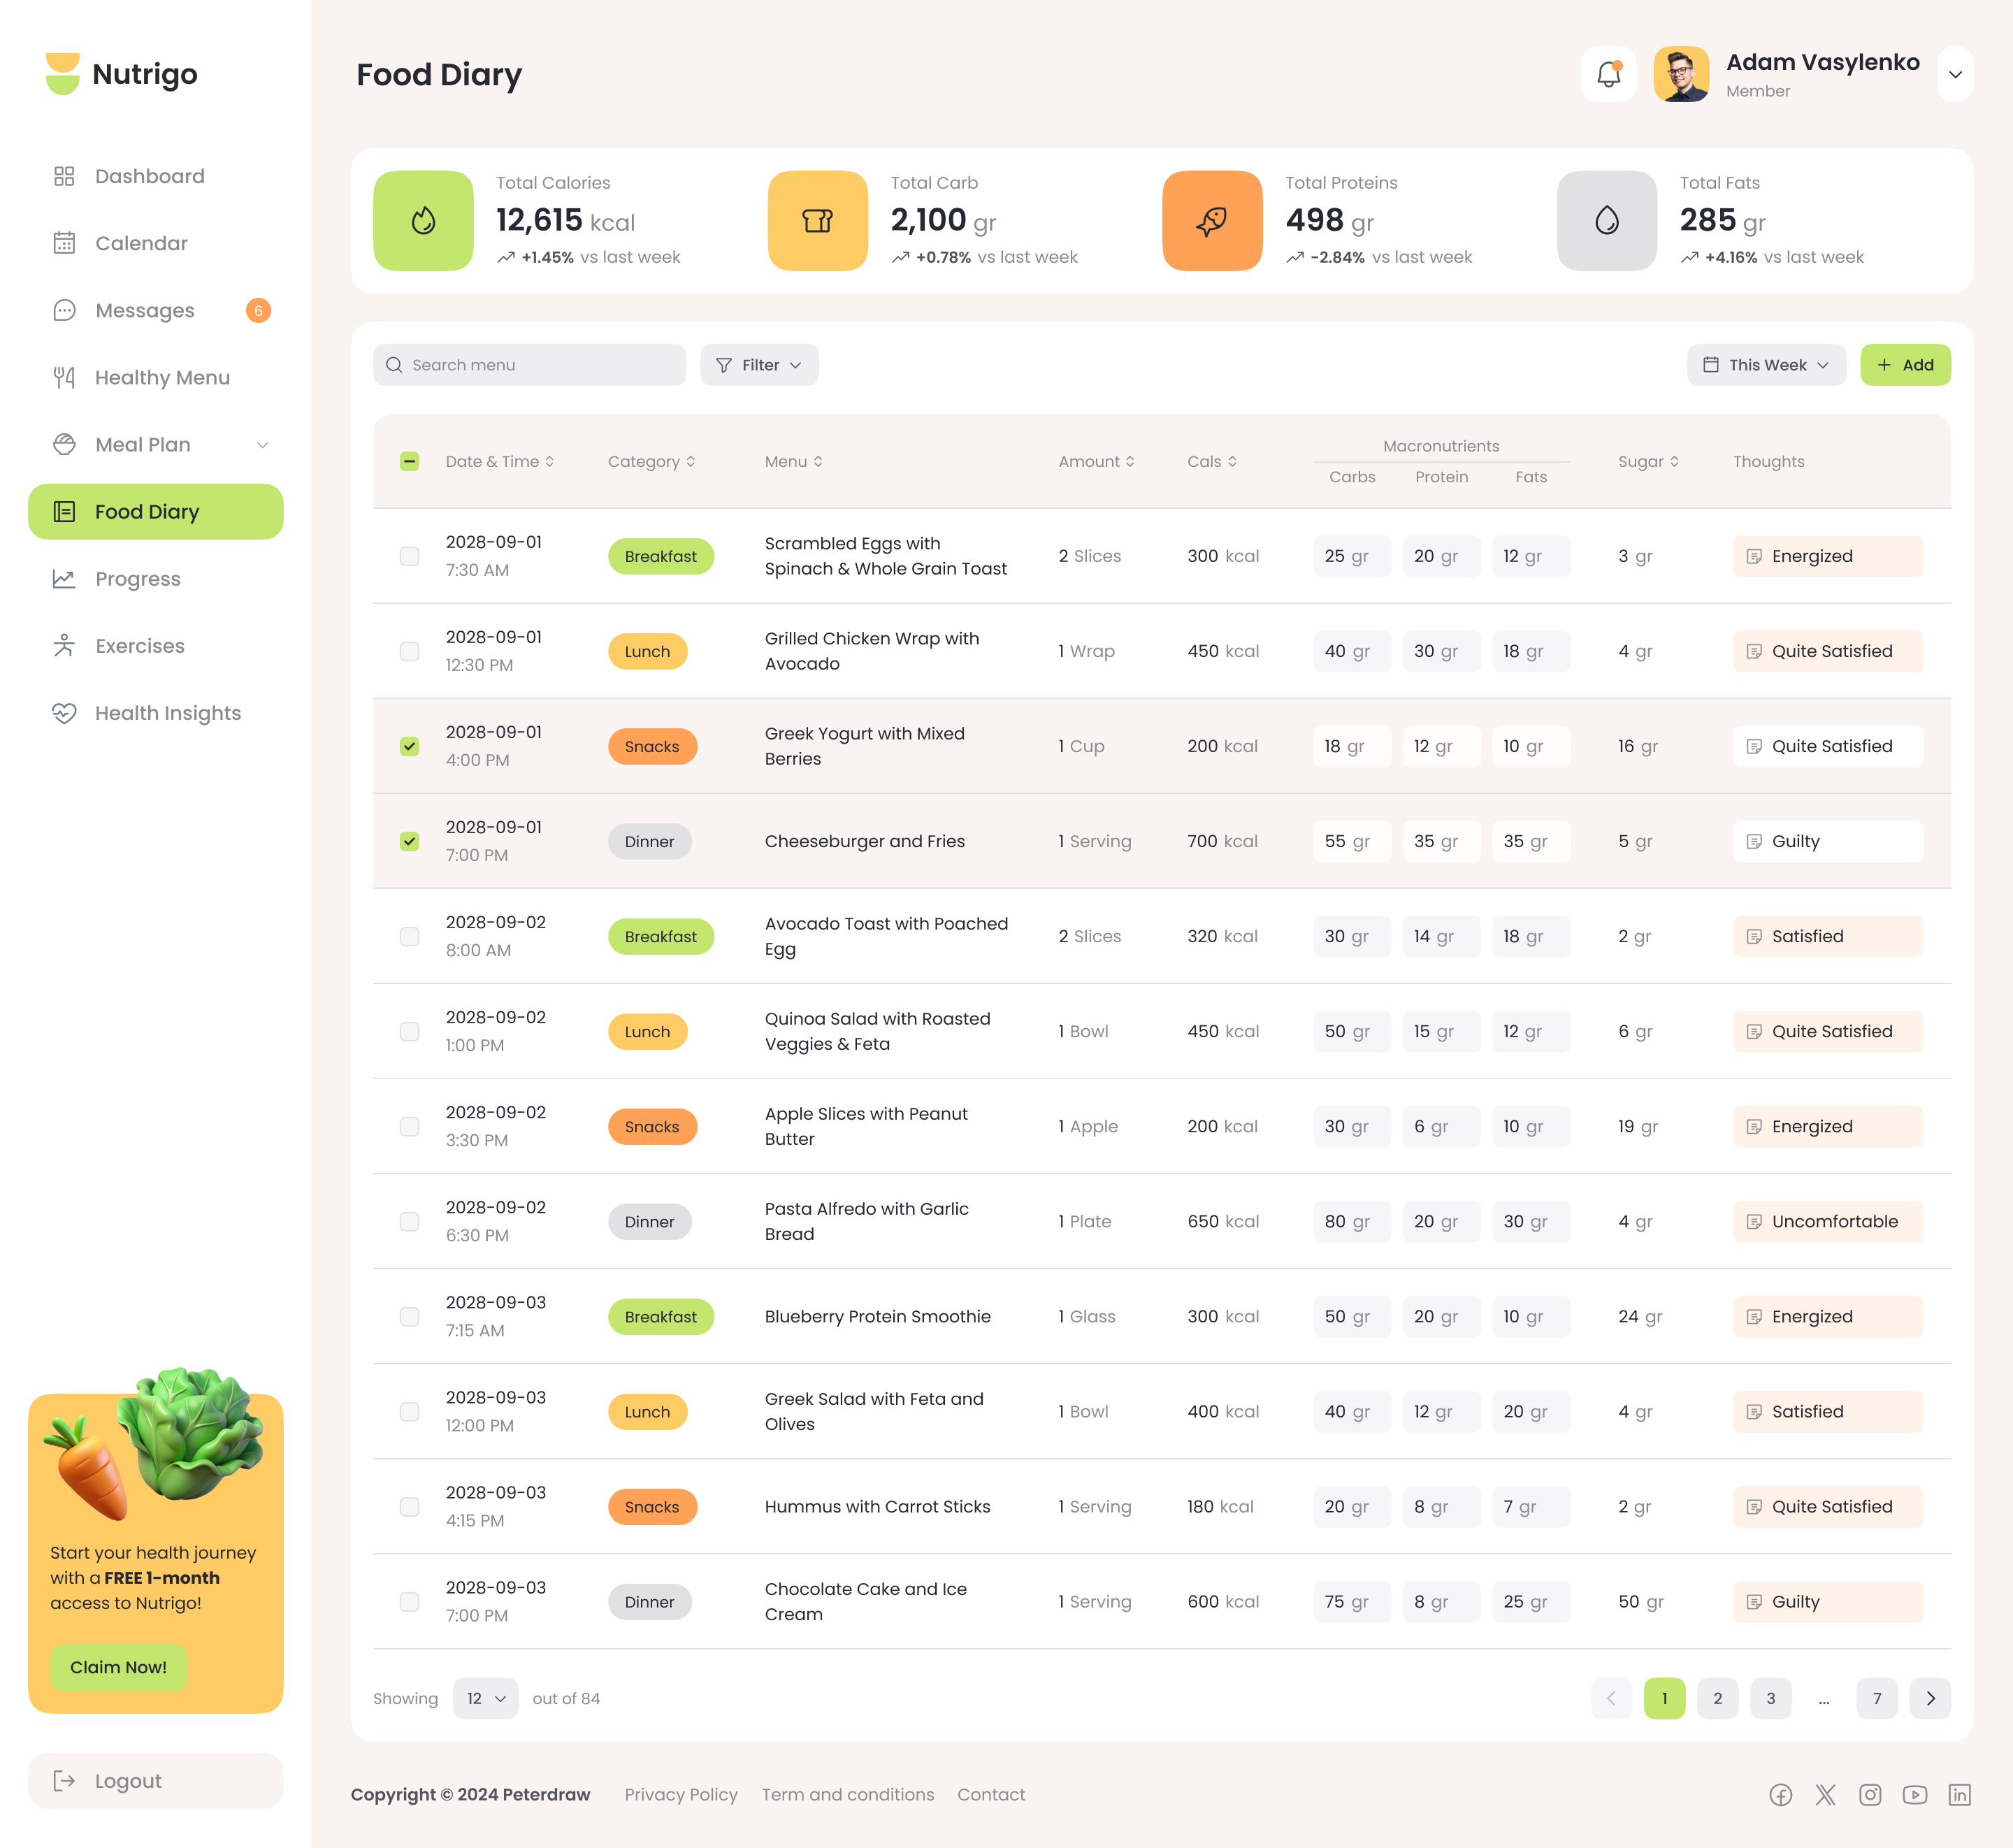Open the This Week dropdown

coord(1766,364)
